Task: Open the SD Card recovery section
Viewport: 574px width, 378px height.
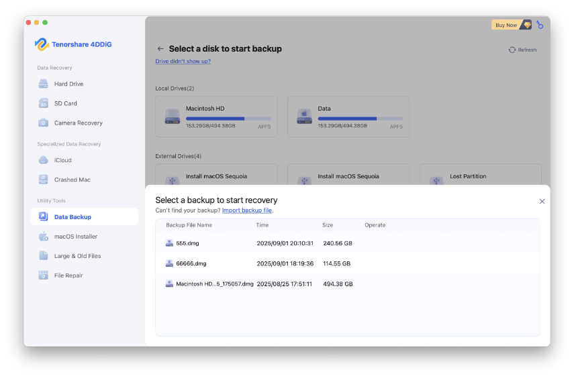Action: pyautogui.click(x=85, y=103)
